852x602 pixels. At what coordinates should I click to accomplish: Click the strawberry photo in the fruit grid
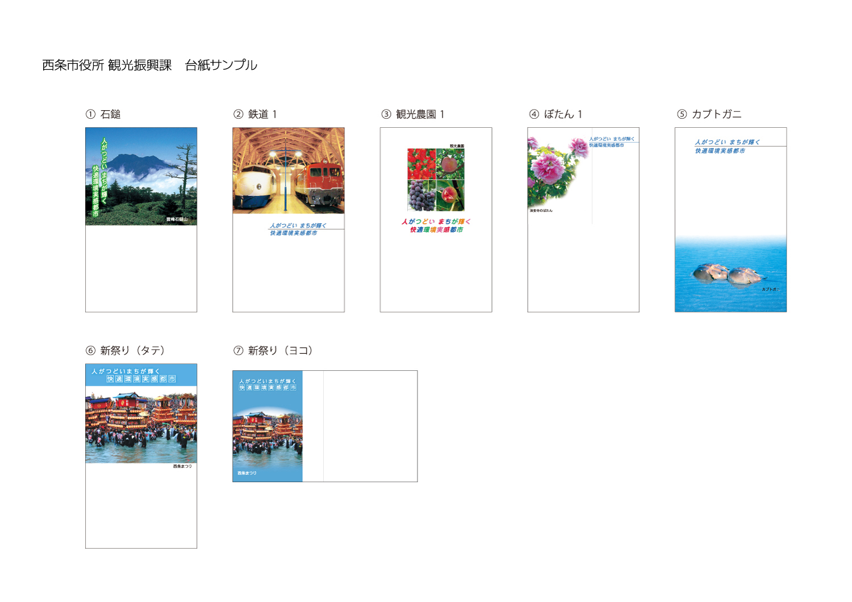click(x=421, y=164)
